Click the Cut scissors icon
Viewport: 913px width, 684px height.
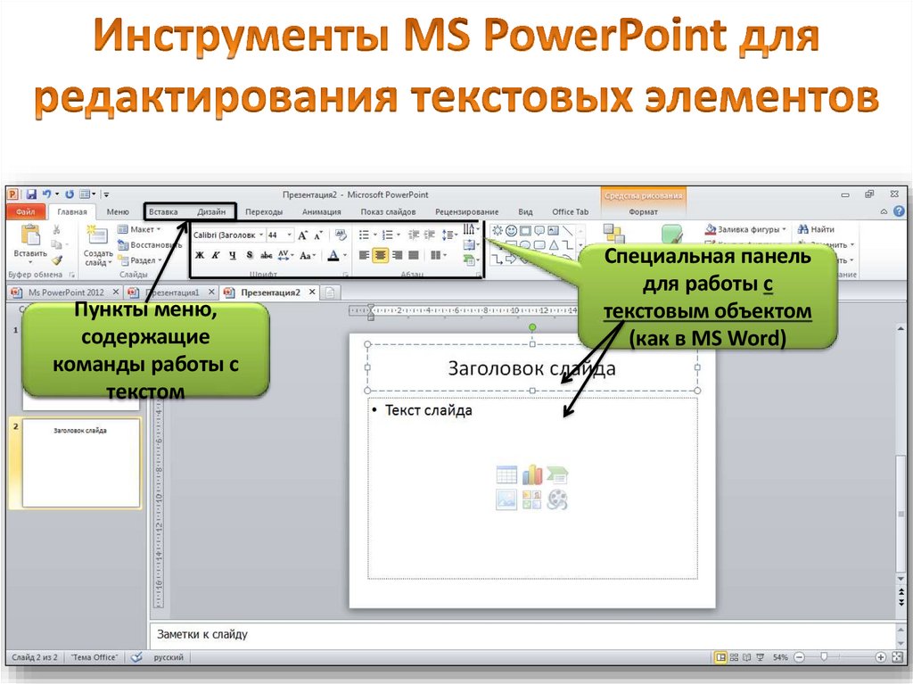point(56,229)
